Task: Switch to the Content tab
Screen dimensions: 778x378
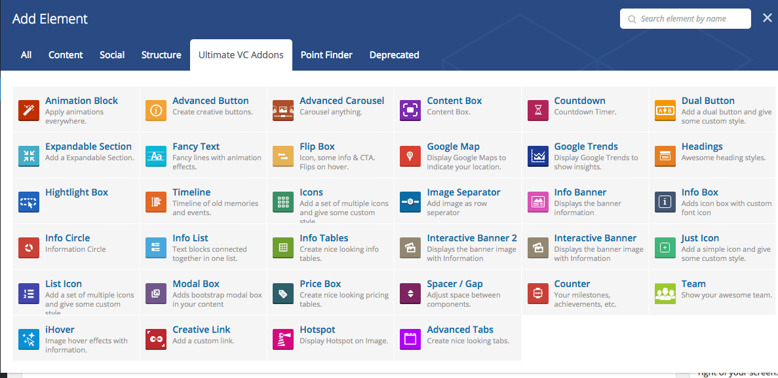Action: [x=66, y=55]
